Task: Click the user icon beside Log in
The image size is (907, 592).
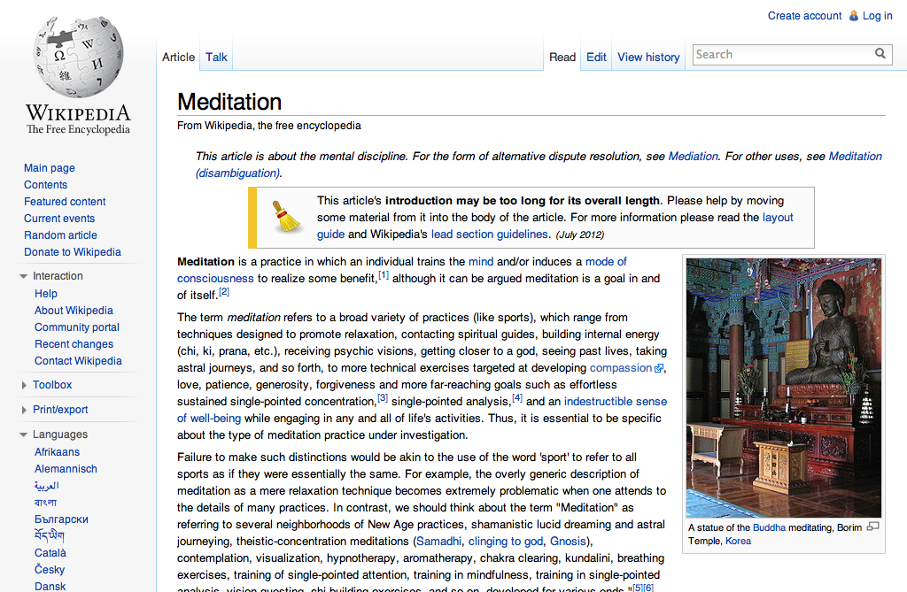Action: pos(853,16)
